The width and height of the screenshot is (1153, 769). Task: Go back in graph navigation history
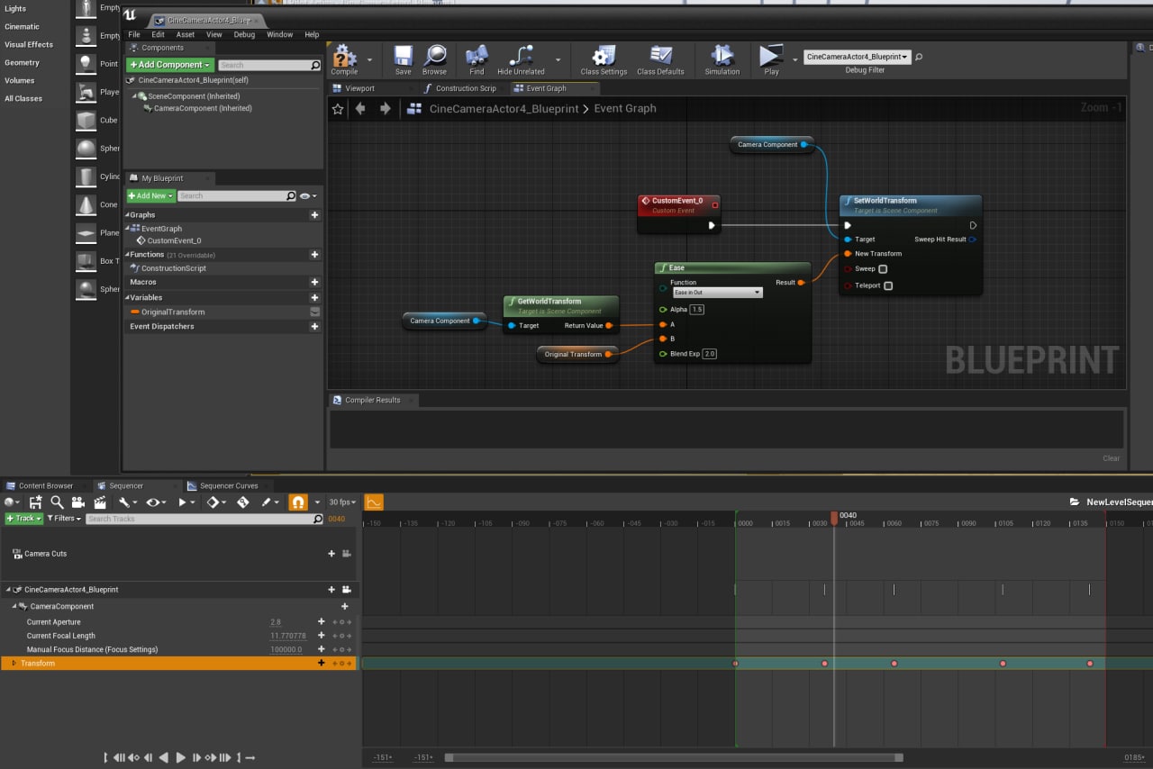click(360, 109)
